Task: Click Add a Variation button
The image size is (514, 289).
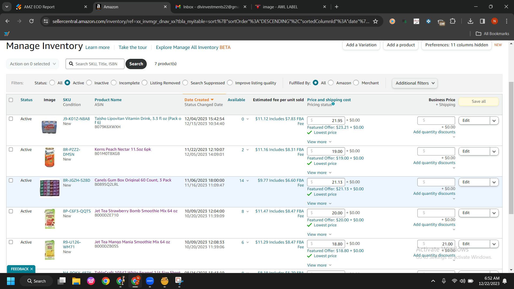Action: 361,45
